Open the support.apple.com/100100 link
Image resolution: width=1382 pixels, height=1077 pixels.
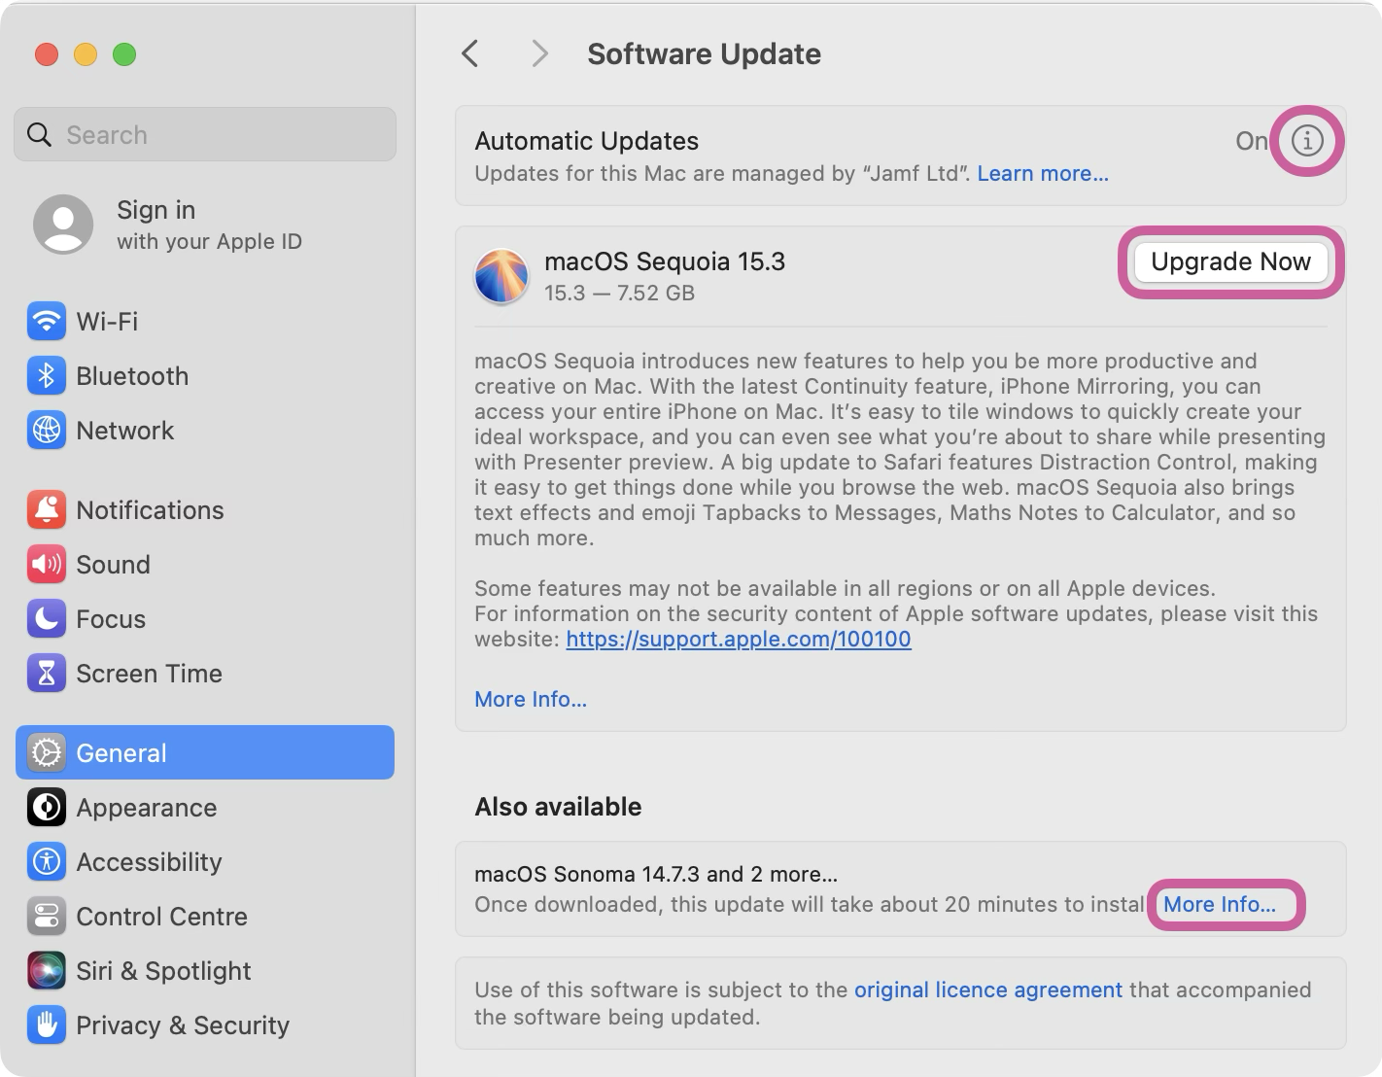739,639
